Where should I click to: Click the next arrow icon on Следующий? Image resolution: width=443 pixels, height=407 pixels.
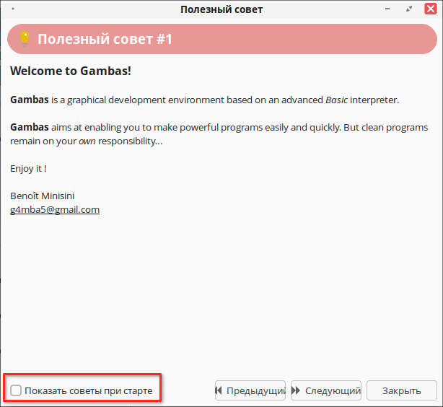click(x=296, y=391)
